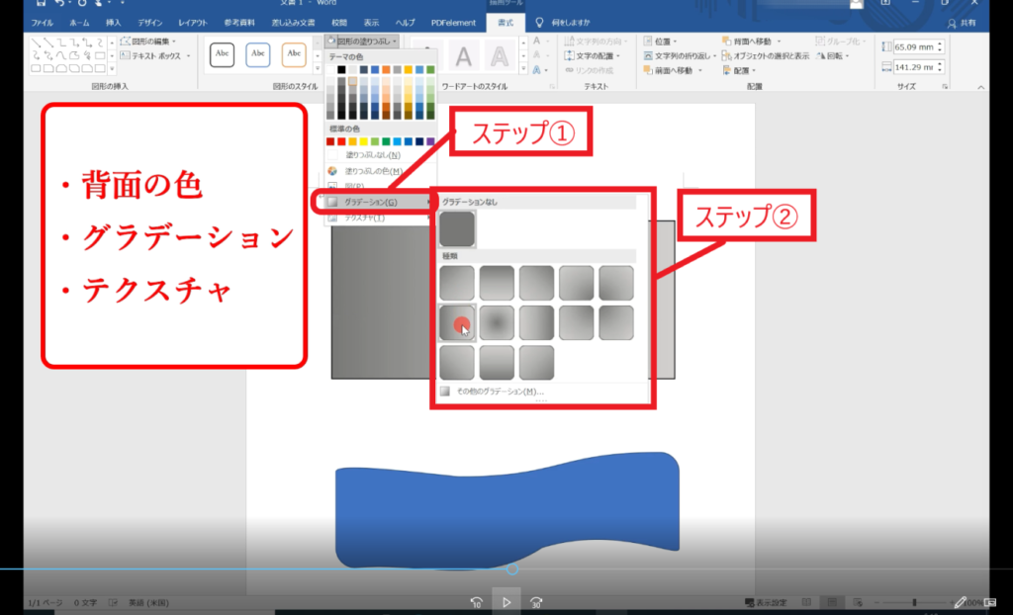The width and height of the screenshot is (1013, 615).
Task: Open the 回転 rotate dropdown
Action: 834,56
